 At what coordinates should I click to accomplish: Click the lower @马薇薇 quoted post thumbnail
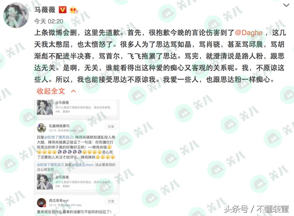point(45,181)
